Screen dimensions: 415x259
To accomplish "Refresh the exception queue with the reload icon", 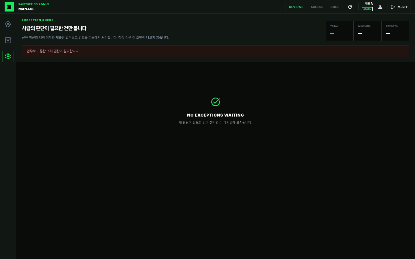I will (x=350, y=7).
